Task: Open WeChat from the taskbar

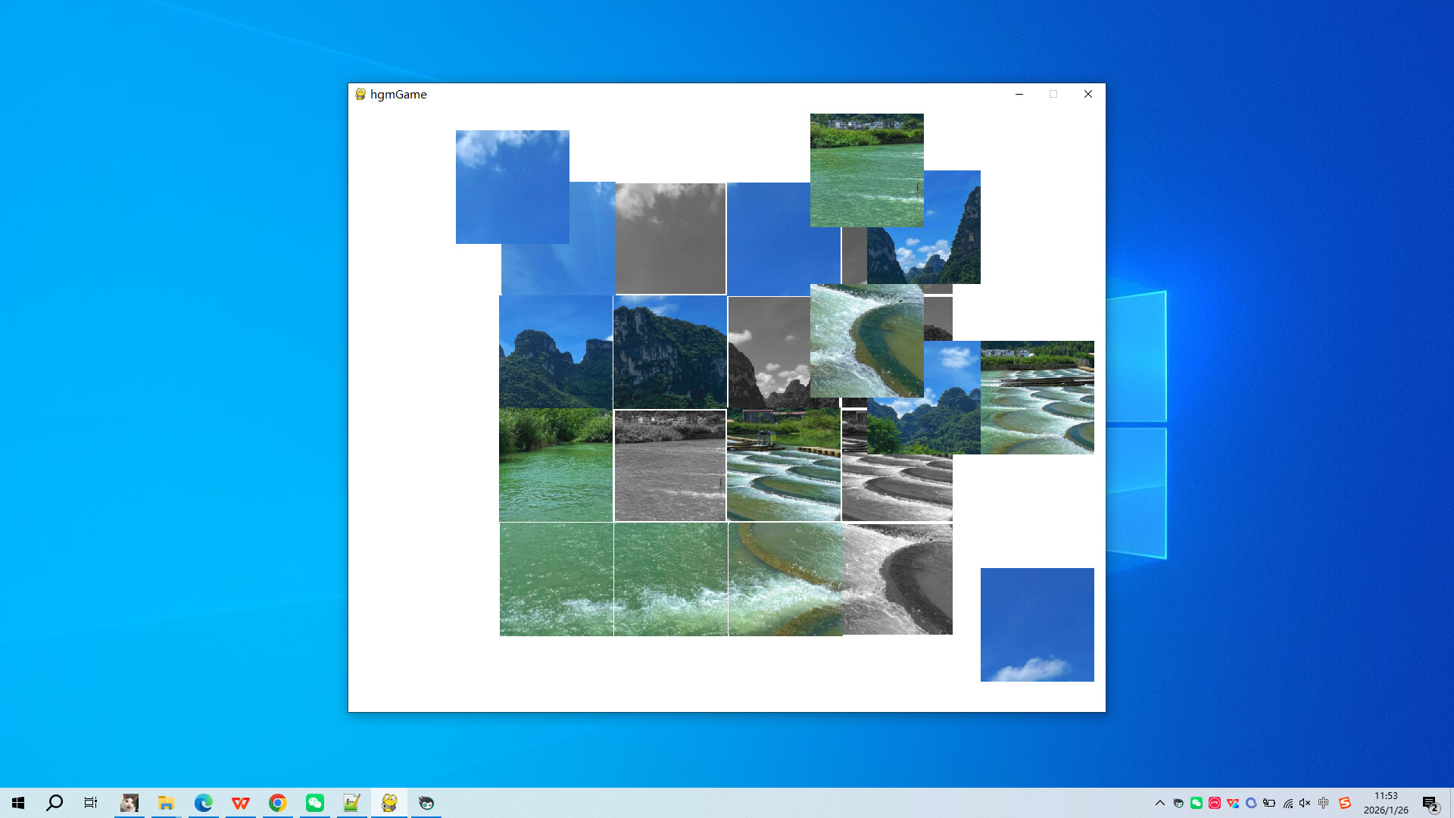Action: tap(314, 802)
